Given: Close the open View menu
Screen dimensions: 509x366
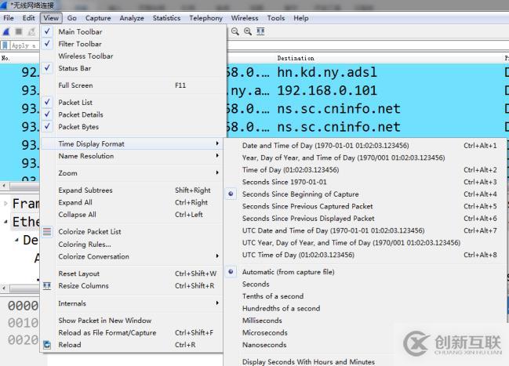Looking at the screenshot, I should (51, 18).
